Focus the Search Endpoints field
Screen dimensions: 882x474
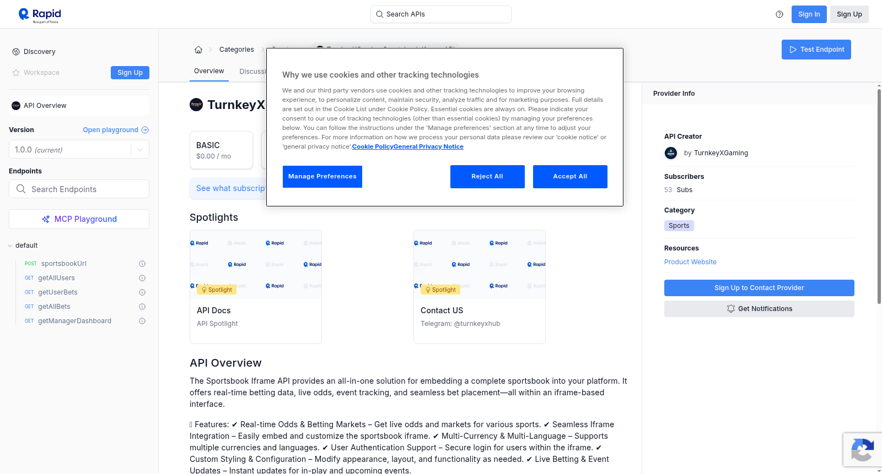tap(79, 189)
